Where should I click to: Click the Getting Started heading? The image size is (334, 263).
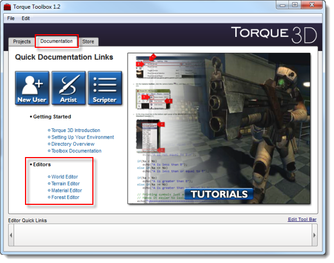point(52,117)
